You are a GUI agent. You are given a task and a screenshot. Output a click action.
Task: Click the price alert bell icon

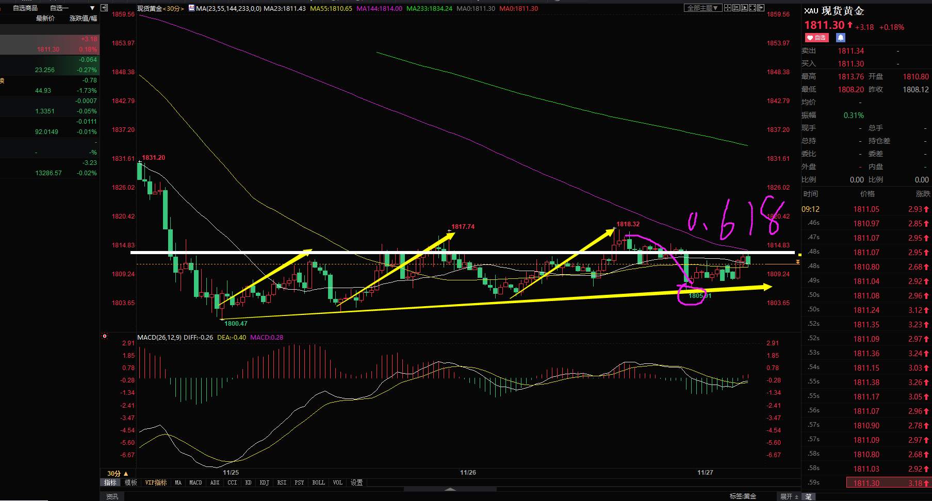841,38
